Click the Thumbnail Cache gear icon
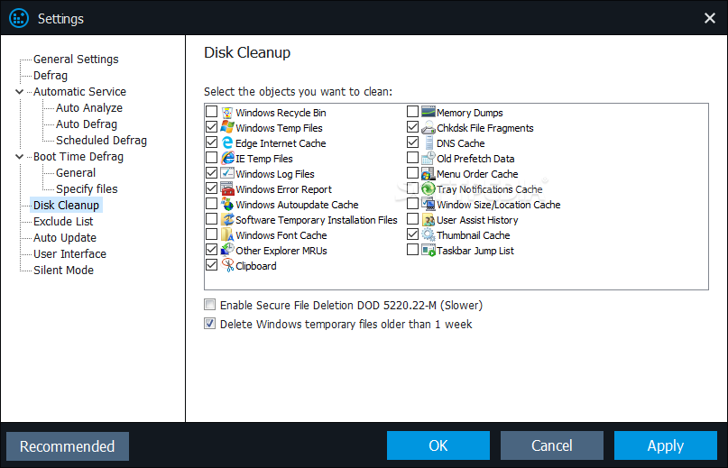Screen dimensions: 728x468 click(x=429, y=235)
